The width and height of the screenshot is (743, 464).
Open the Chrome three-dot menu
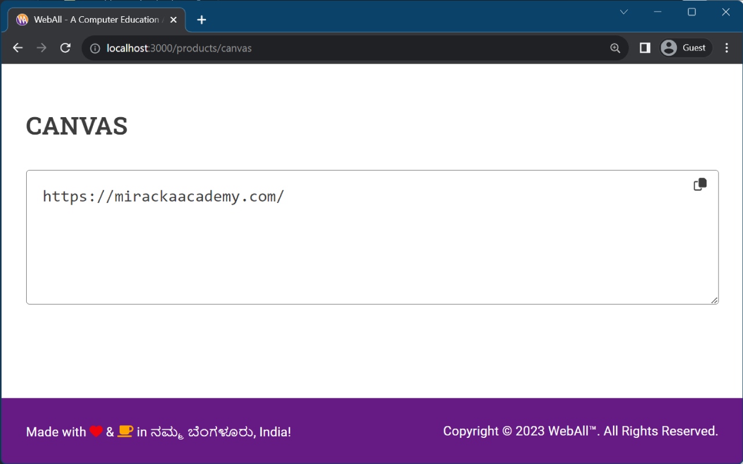(x=727, y=48)
